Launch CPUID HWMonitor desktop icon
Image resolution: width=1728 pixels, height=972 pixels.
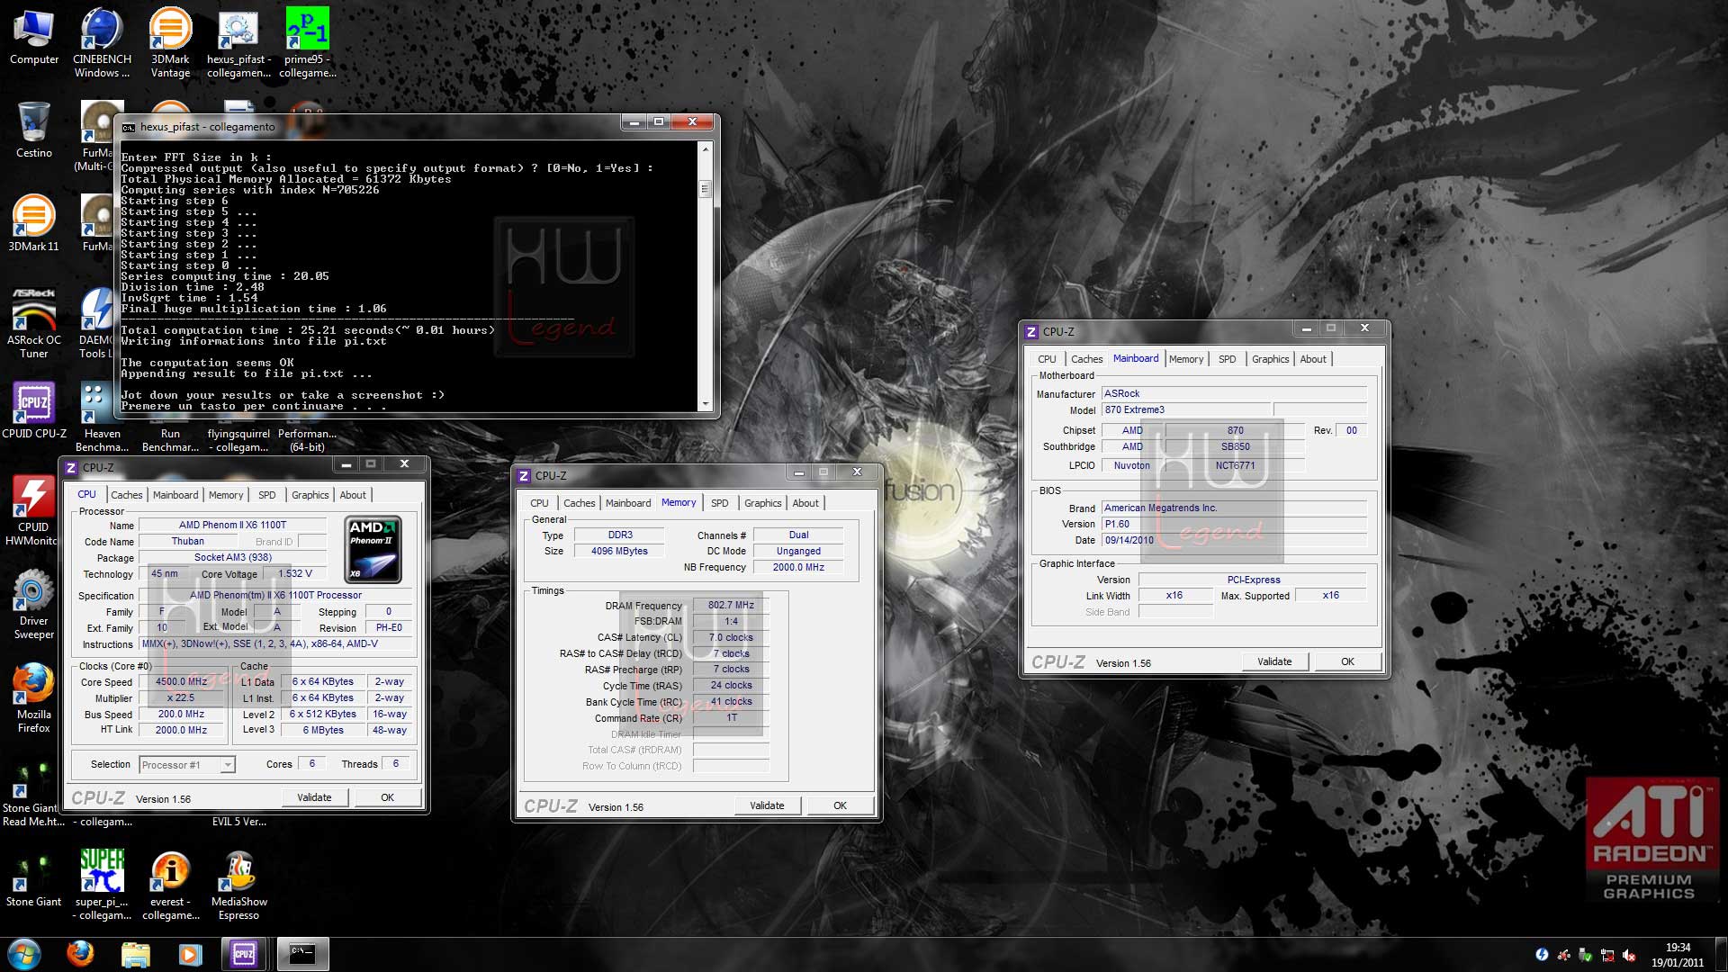point(32,511)
